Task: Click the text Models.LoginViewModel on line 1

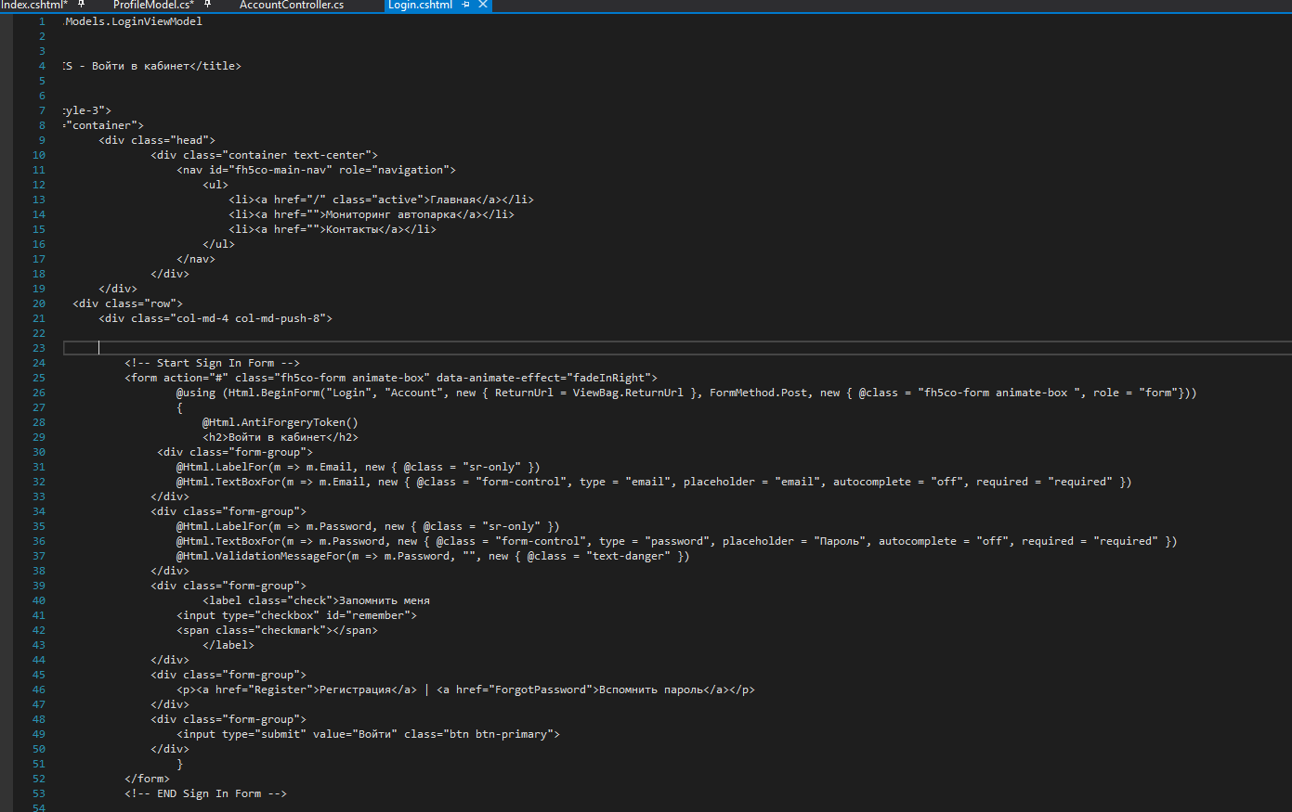Action: [133, 21]
